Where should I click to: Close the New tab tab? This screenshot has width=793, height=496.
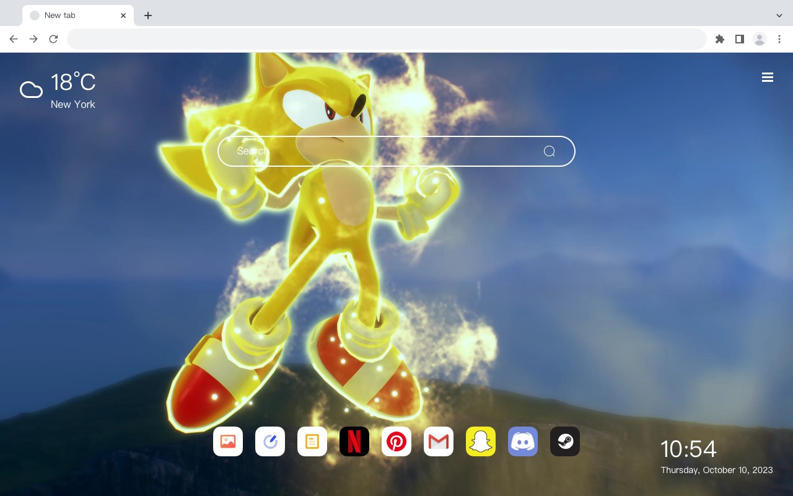tap(124, 15)
